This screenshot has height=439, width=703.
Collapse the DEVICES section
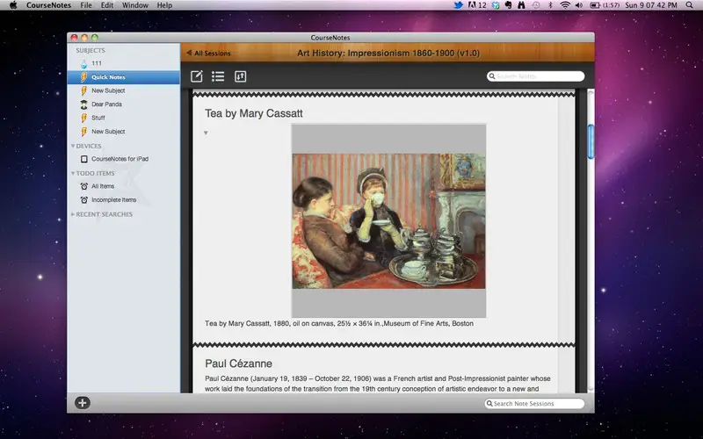click(x=73, y=146)
